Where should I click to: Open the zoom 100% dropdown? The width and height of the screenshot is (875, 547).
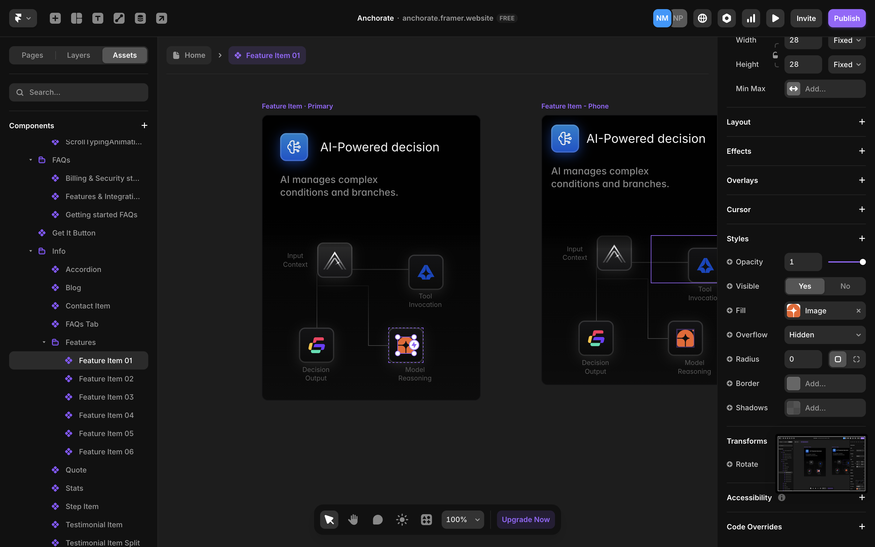(x=462, y=520)
